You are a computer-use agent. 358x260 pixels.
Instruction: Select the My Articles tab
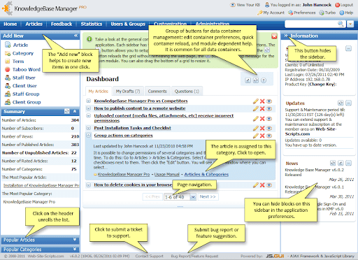(x=99, y=91)
